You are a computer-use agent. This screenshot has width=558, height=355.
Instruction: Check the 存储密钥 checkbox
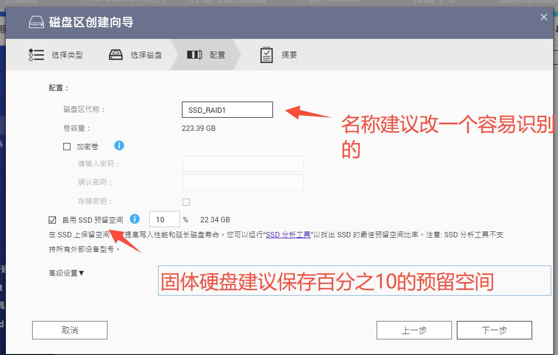pos(185,201)
